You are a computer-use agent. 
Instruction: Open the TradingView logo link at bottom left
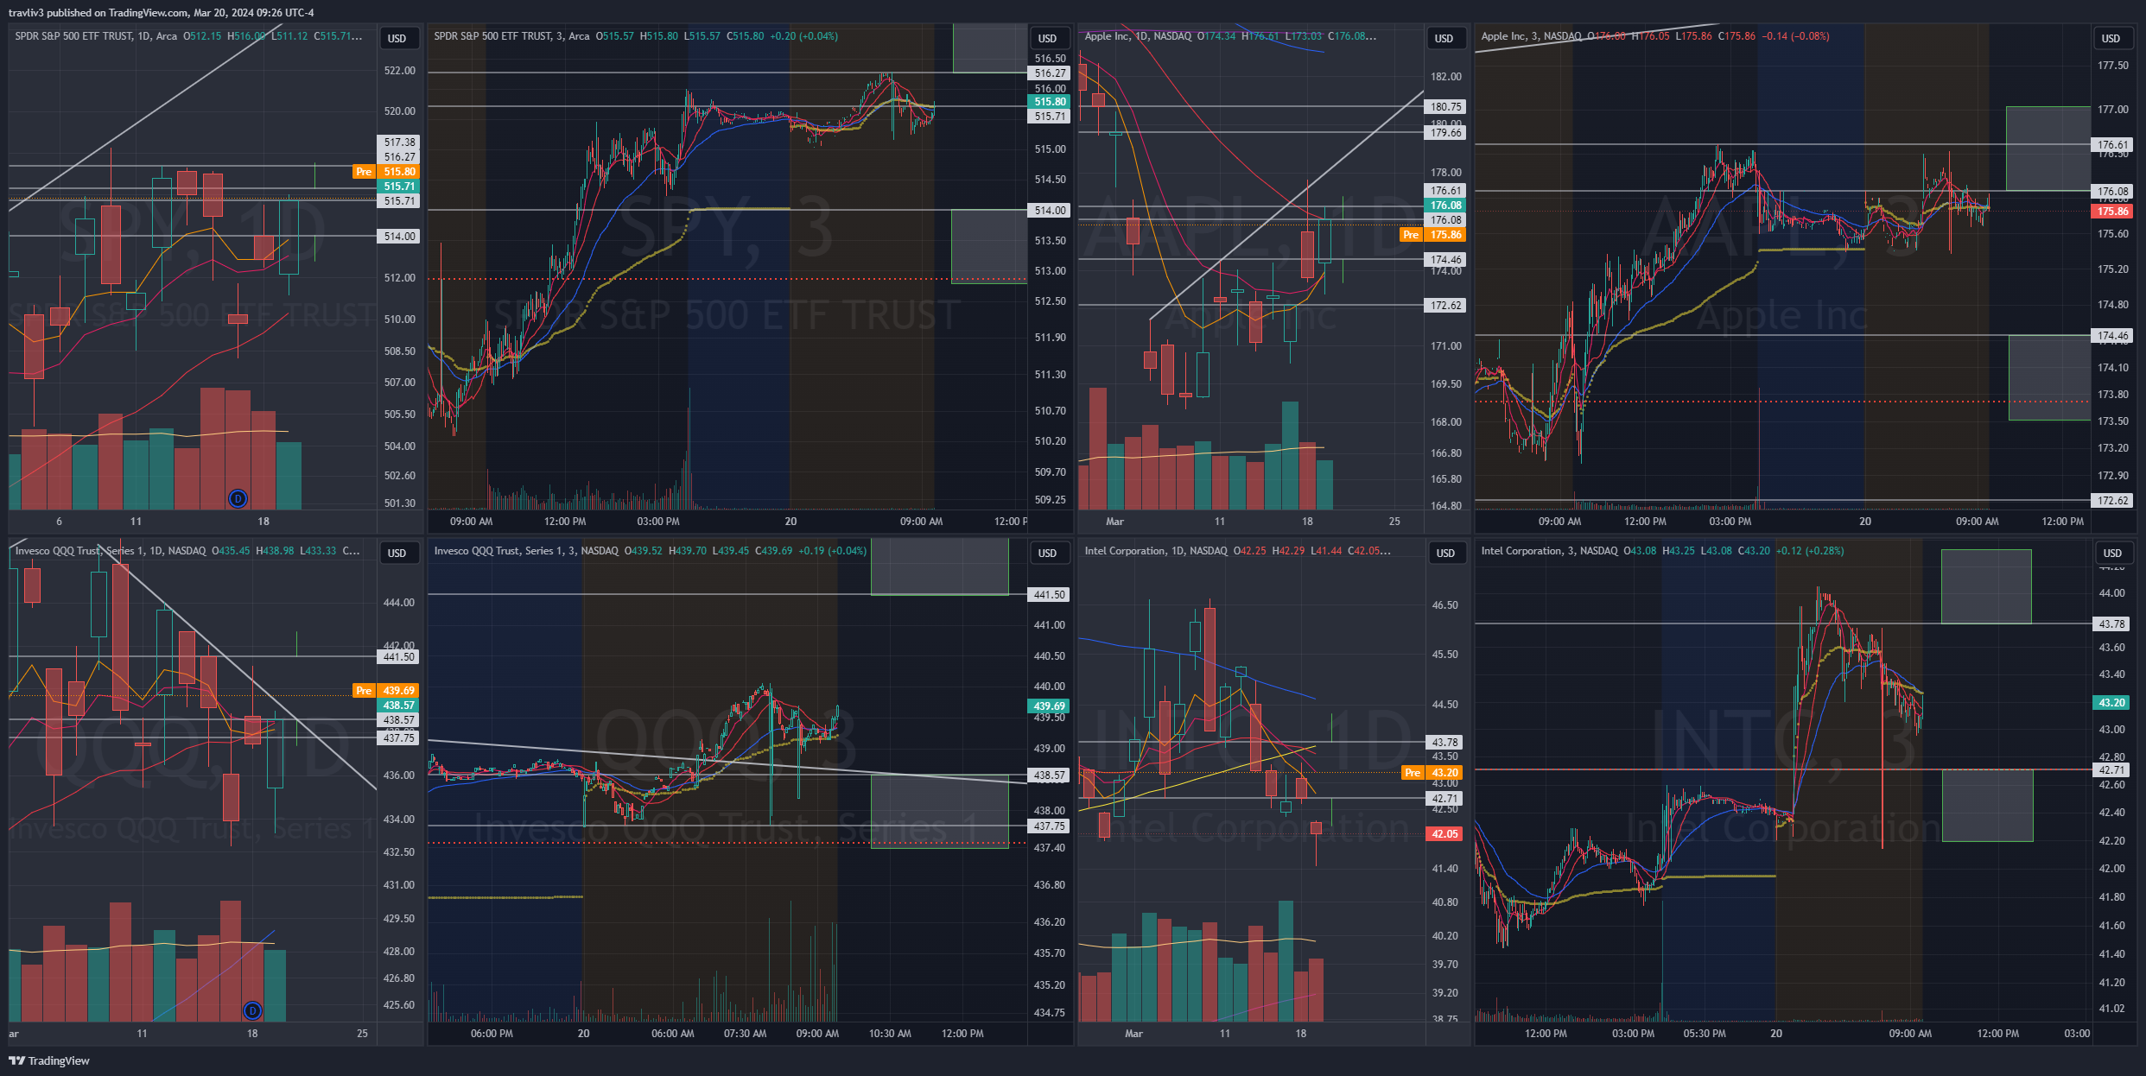pyautogui.click(x=49, y=1060)
